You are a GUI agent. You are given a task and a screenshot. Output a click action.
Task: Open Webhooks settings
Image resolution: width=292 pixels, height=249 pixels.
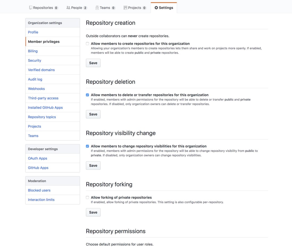tap(53, 89)
